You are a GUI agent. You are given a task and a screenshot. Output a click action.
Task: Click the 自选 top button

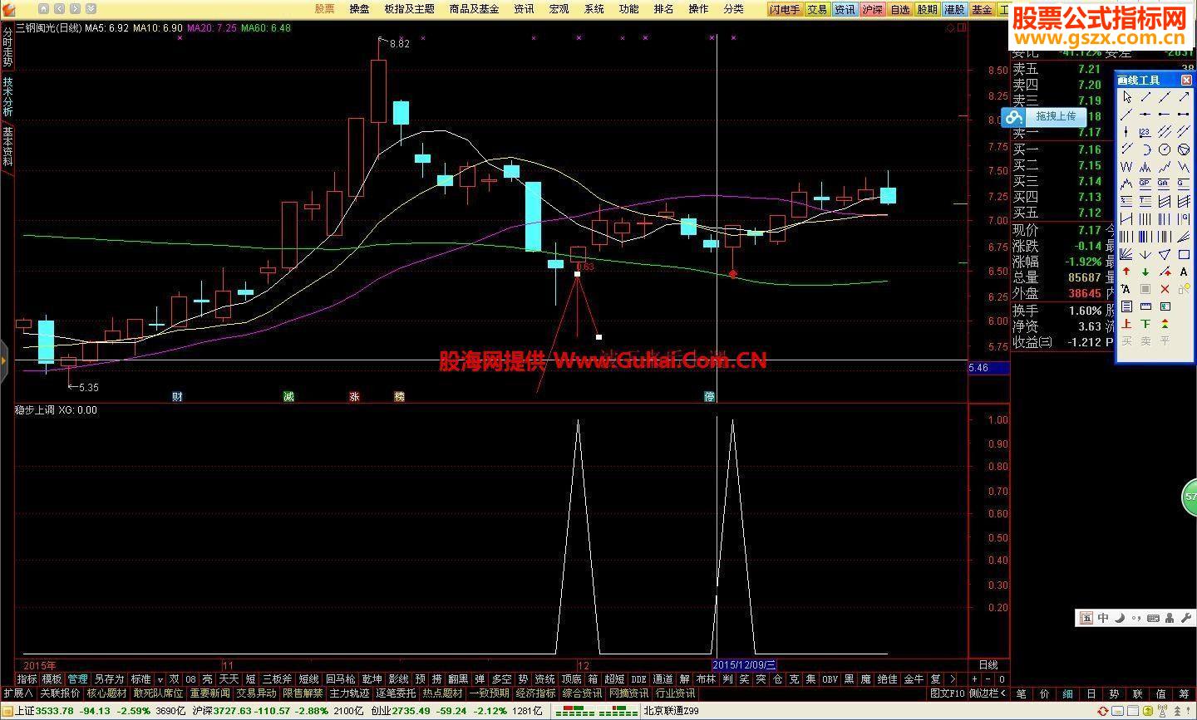tap(900, 10)
